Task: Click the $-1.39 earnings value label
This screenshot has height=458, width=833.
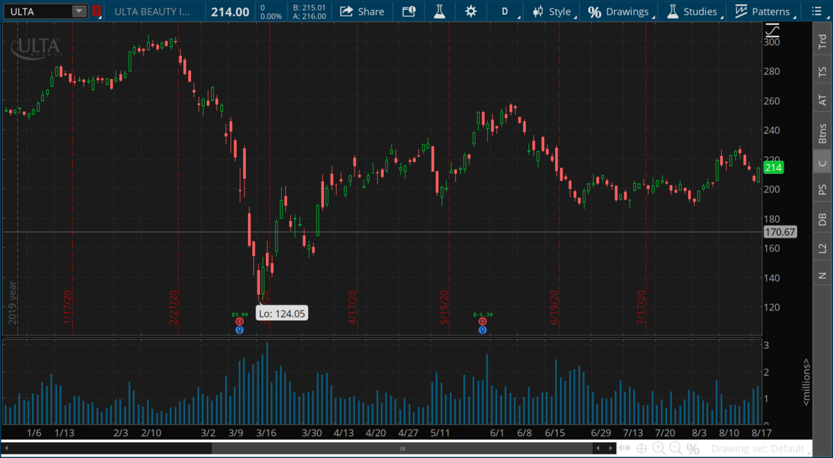Action: (x=482, y=315)
